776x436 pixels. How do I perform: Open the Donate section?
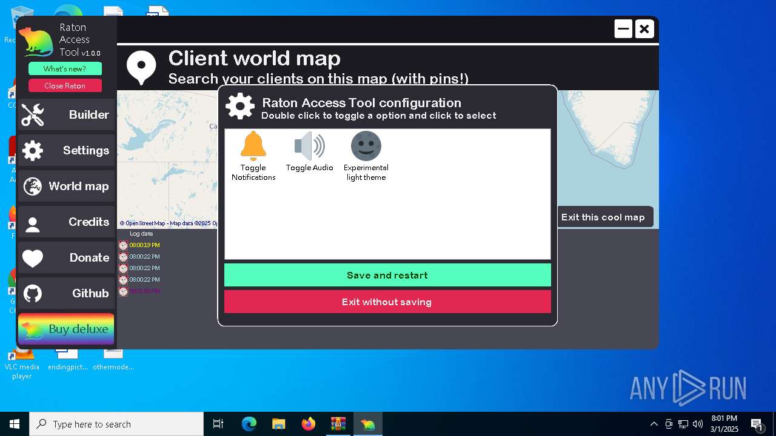[66, 257]
